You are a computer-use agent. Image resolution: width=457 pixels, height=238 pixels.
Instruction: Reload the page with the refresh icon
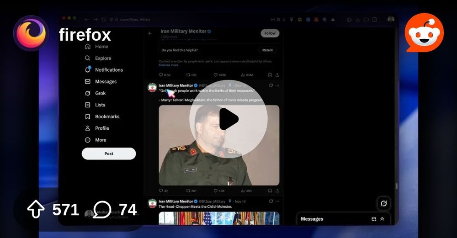point(103,20)
